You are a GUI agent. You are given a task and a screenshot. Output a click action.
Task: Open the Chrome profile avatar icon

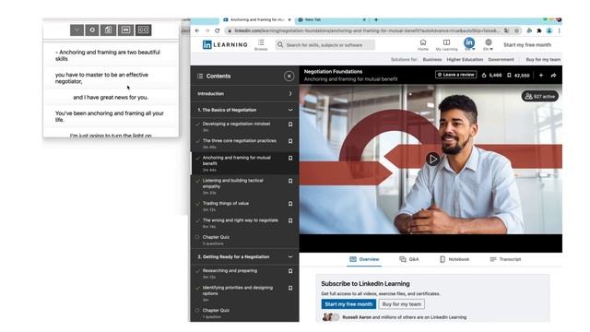coord(549,30)
